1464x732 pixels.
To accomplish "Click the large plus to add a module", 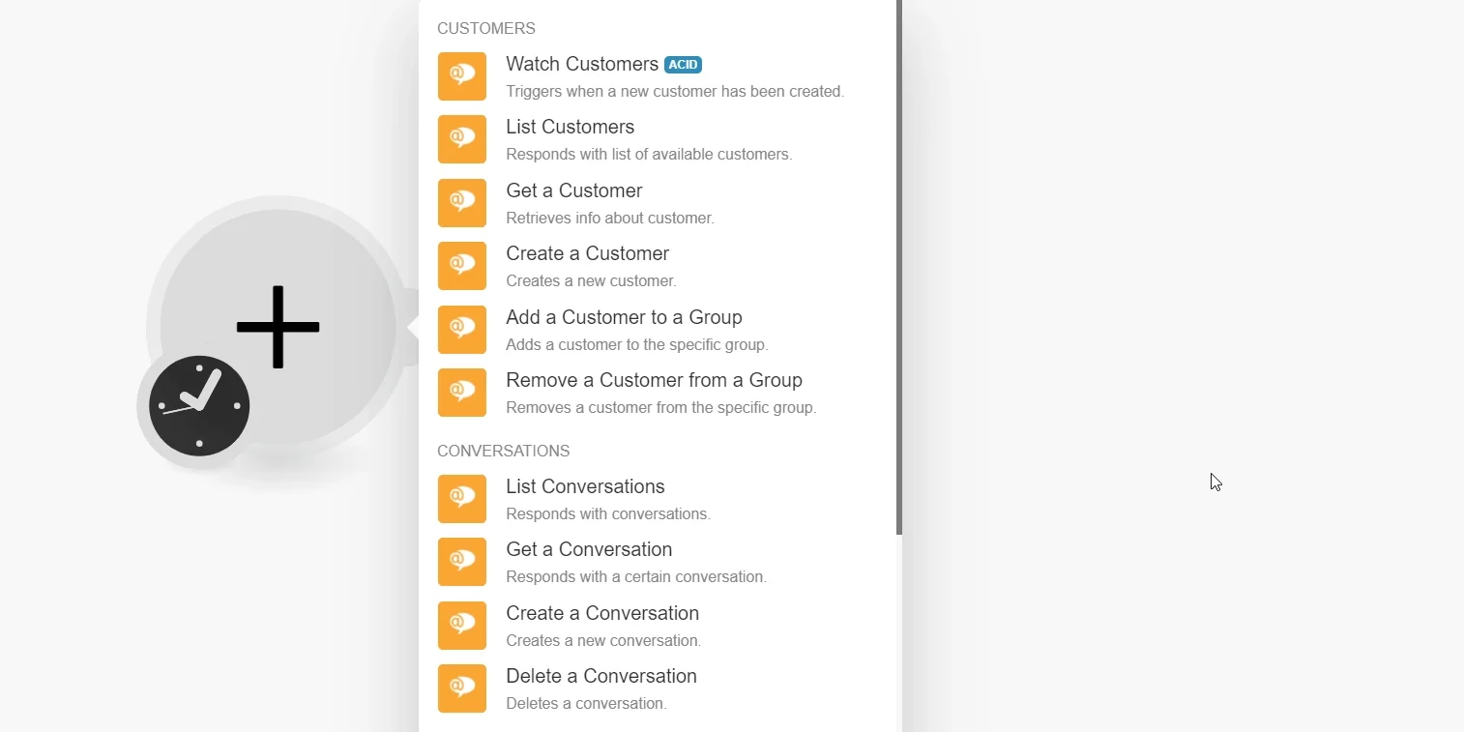I will point(278,327).
